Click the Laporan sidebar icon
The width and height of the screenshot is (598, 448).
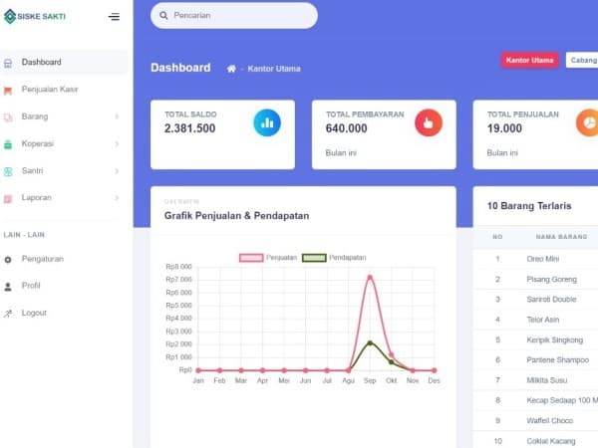tap(8, 198)
